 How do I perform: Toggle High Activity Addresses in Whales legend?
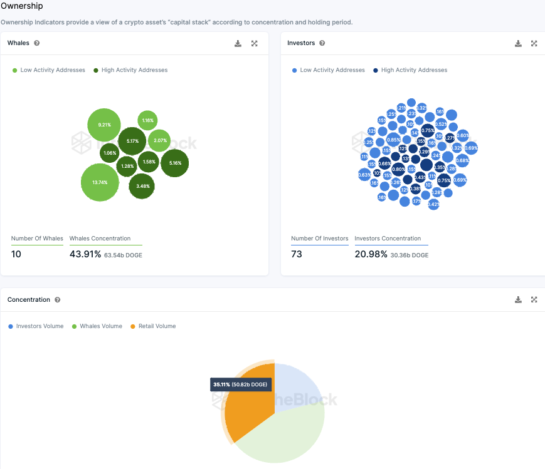tap(130, 70)
